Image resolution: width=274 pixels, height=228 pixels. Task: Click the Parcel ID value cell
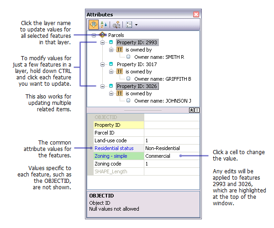(172, 133)
